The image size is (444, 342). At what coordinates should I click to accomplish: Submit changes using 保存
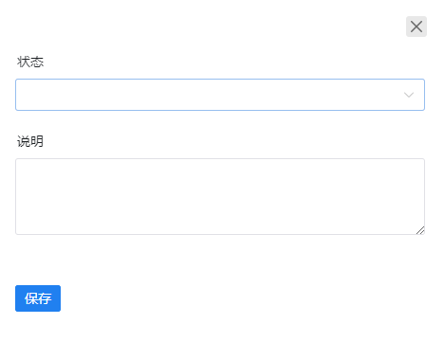click(x=38, y=298)
